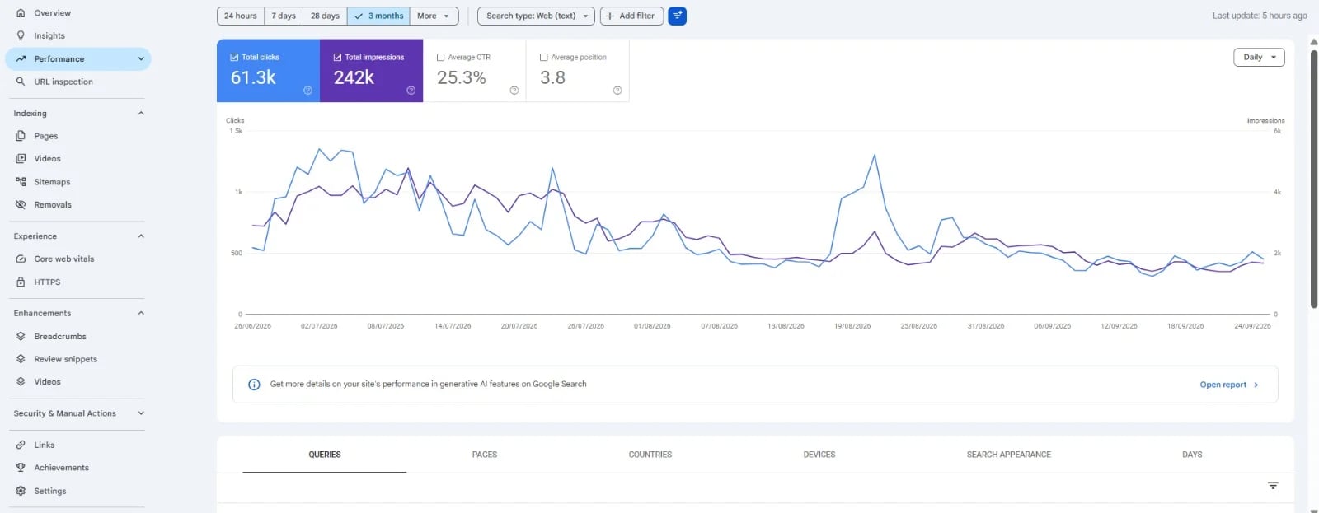1319x513 pixels.
Task: Click the blue filter-sparkle icon button
Action: [677, 16]
